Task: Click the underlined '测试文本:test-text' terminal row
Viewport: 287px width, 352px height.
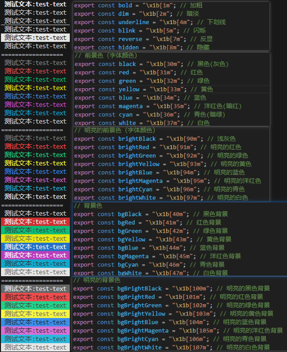Action: (x=35, y=21)
